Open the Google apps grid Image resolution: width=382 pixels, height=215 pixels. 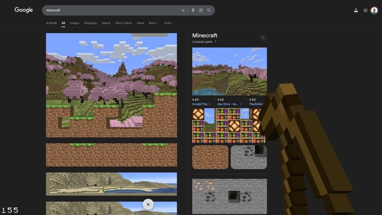pos(365,10)
